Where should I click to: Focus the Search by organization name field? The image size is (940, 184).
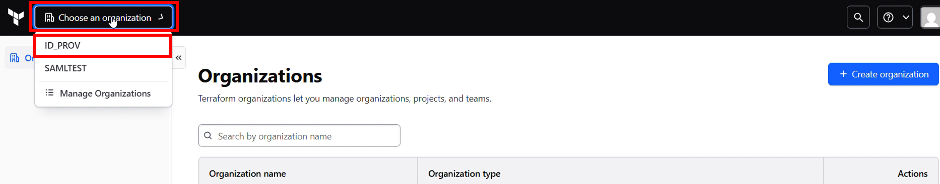tap(299, 136)
